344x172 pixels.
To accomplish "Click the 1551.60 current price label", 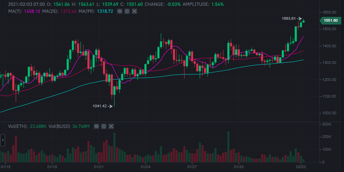I will pyautogui.click(x=330, y=20).
